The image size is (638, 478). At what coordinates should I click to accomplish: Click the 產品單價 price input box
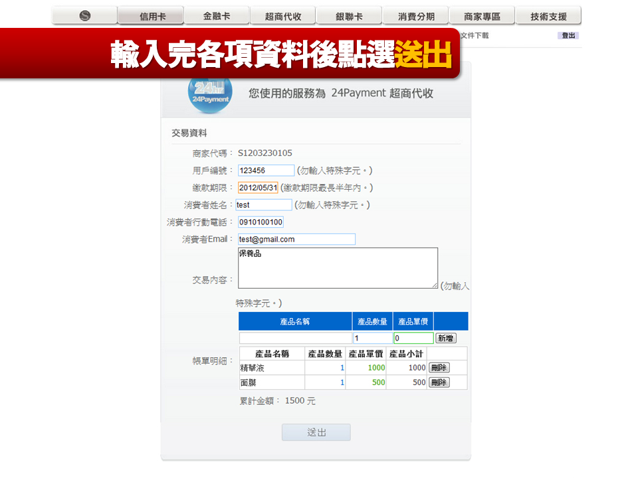click(x=413, y=338)
